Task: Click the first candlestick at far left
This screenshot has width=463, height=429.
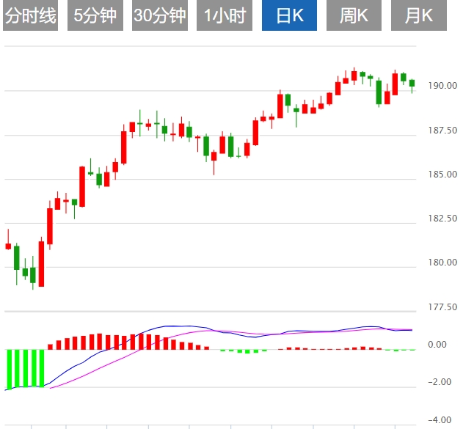Action: [x=8, y=246]
